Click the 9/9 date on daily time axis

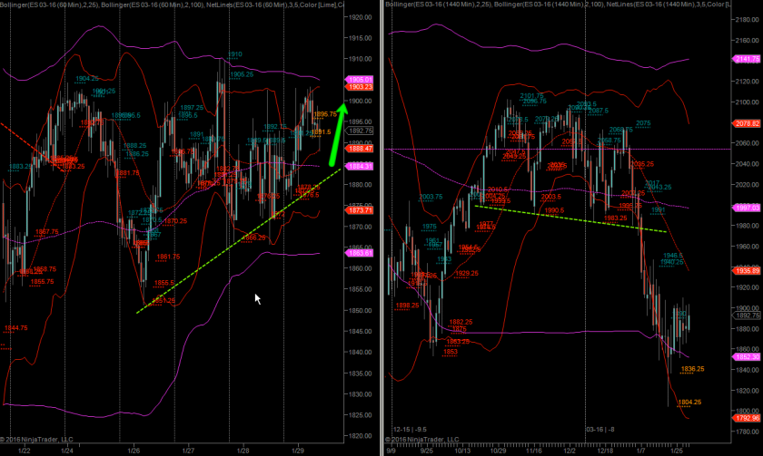coord(391,451)
